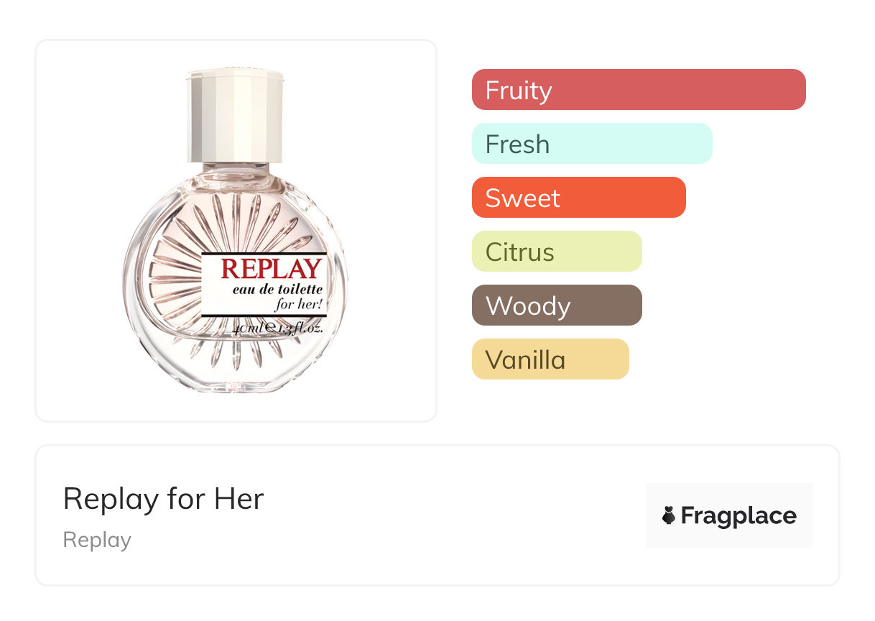Select the Fruity scent bar

point(638,90)
